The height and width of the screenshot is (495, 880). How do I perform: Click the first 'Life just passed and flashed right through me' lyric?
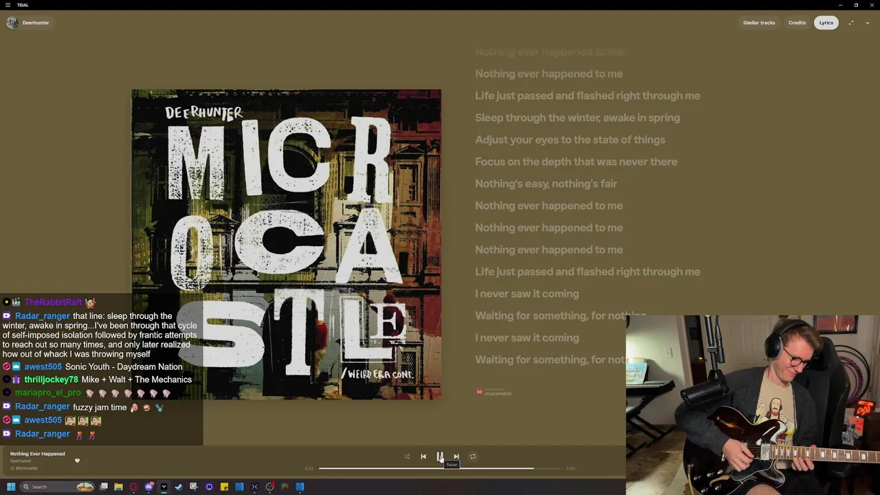pos(588,96)
